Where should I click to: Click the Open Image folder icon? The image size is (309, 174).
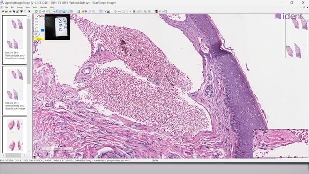[3, 11]
